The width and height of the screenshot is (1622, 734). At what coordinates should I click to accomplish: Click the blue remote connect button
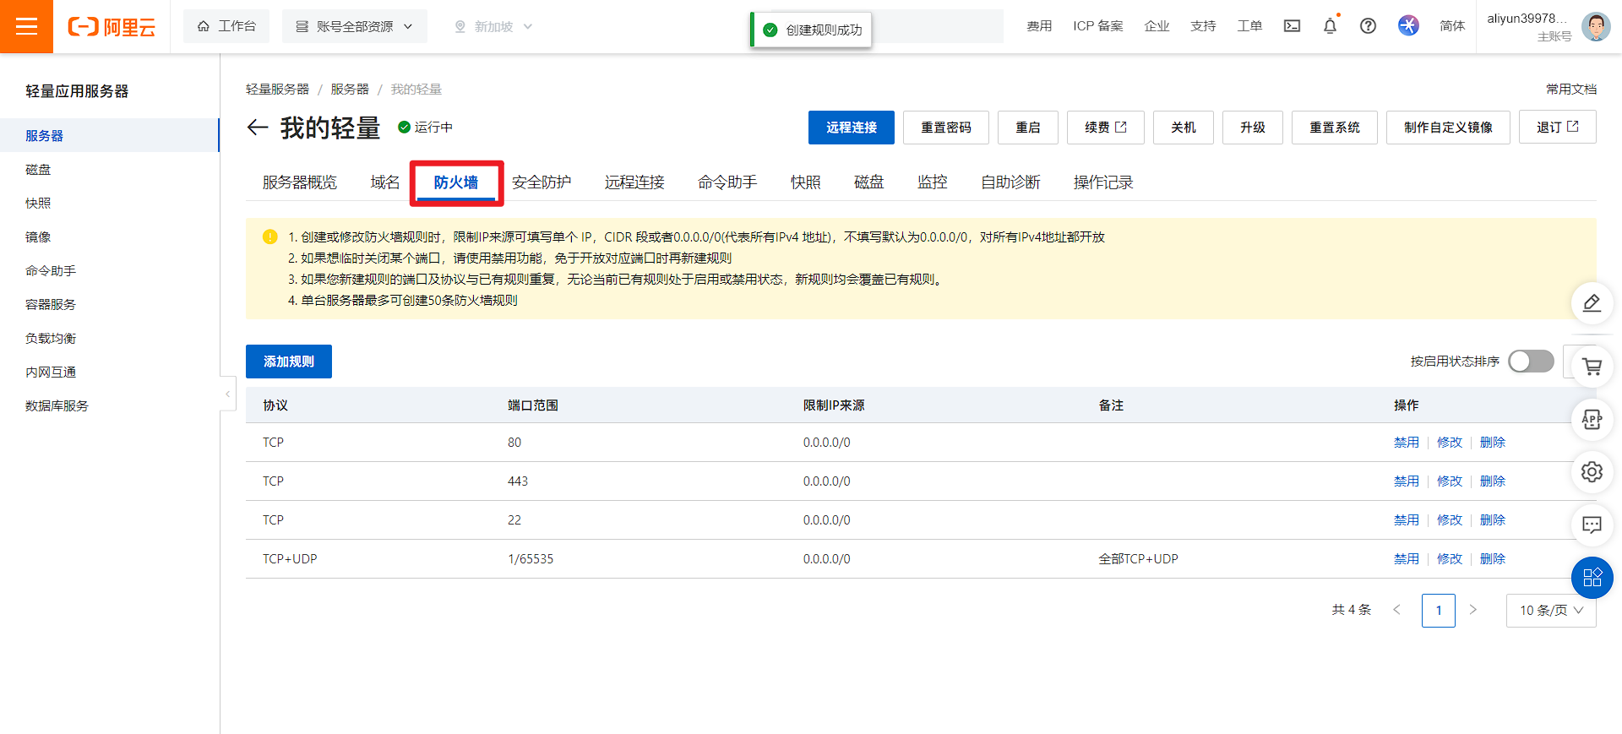coord(852,128)
